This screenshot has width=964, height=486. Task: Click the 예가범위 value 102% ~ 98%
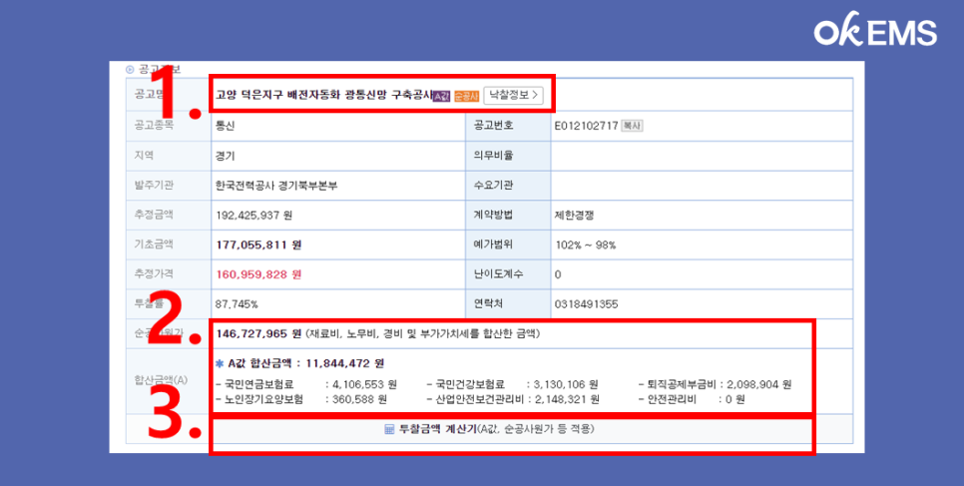585,244
